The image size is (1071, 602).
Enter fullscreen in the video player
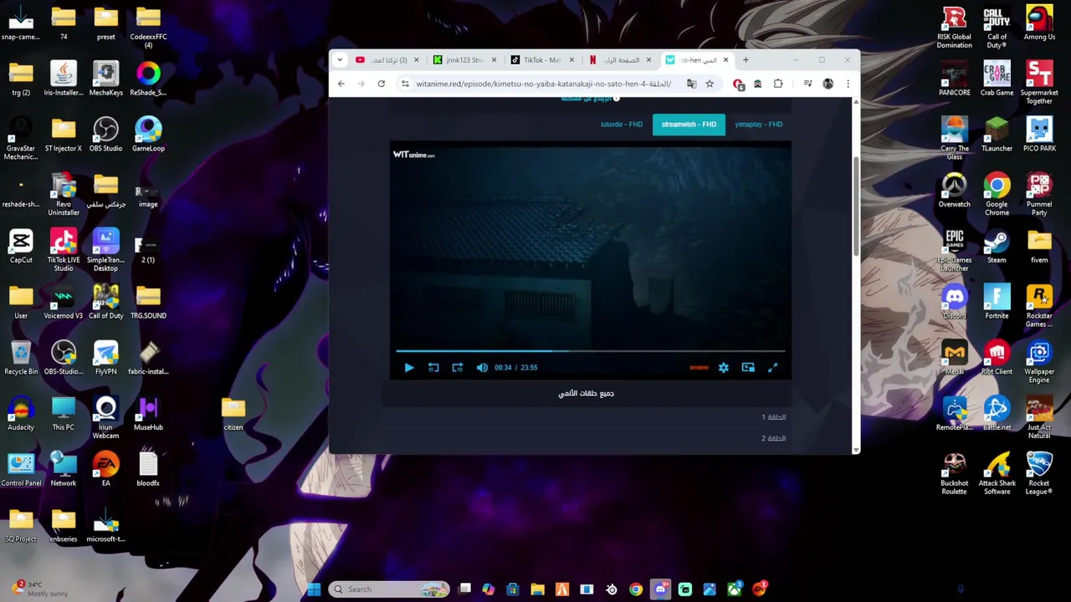click(x=772, y=368)
